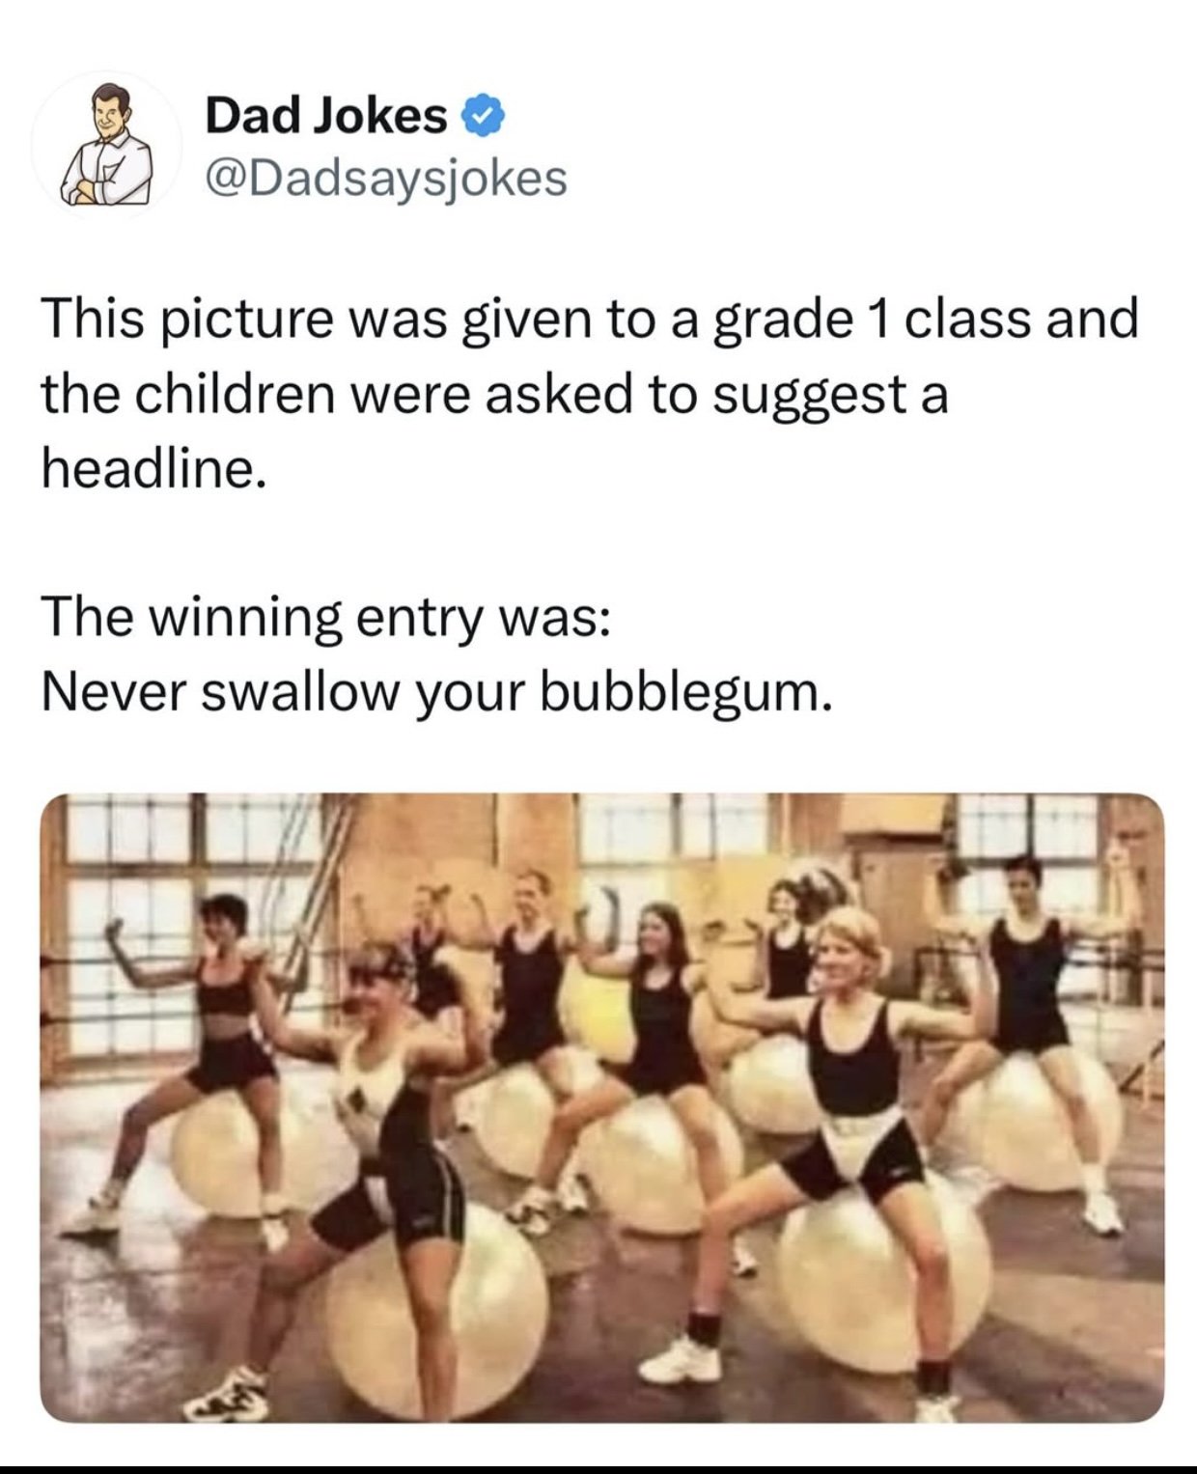Click the "the children were asked" text line
Screen dimensions: 1197x1474
(494, 395)
